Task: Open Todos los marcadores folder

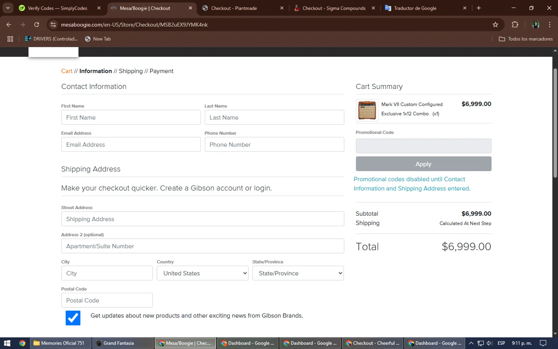Action: 526,39
